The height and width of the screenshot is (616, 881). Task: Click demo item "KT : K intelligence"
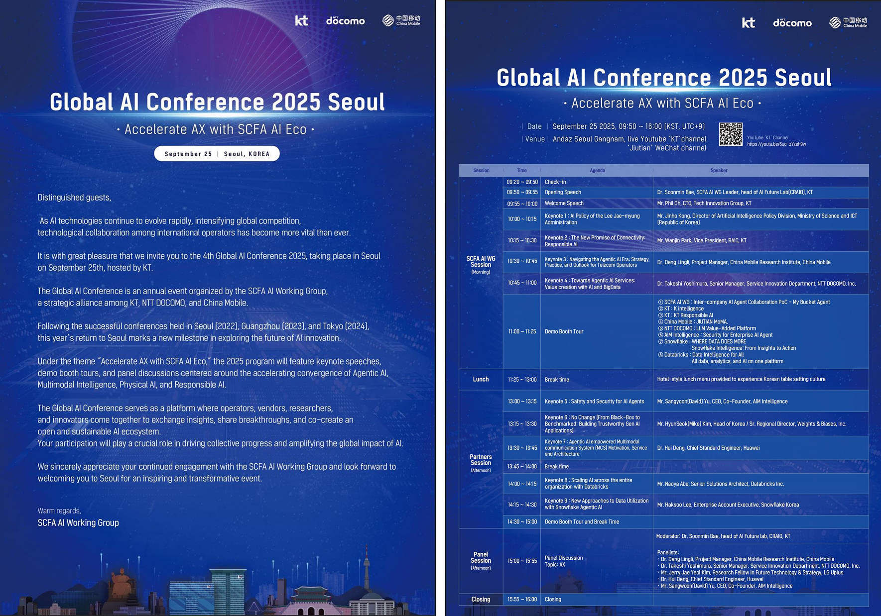[x=681, y=308]
